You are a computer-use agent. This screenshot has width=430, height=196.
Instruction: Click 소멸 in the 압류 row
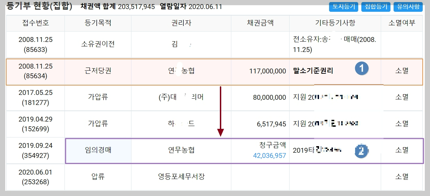[402, 177]
